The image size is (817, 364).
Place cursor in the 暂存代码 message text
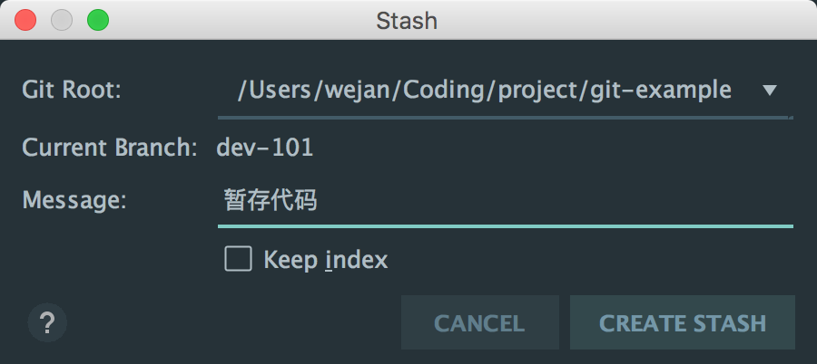click(271, 201)
